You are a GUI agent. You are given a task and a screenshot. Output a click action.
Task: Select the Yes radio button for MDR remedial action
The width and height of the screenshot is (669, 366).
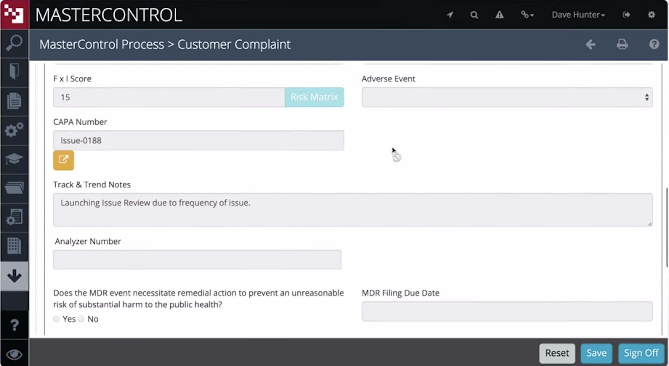[x=56, y=319]
